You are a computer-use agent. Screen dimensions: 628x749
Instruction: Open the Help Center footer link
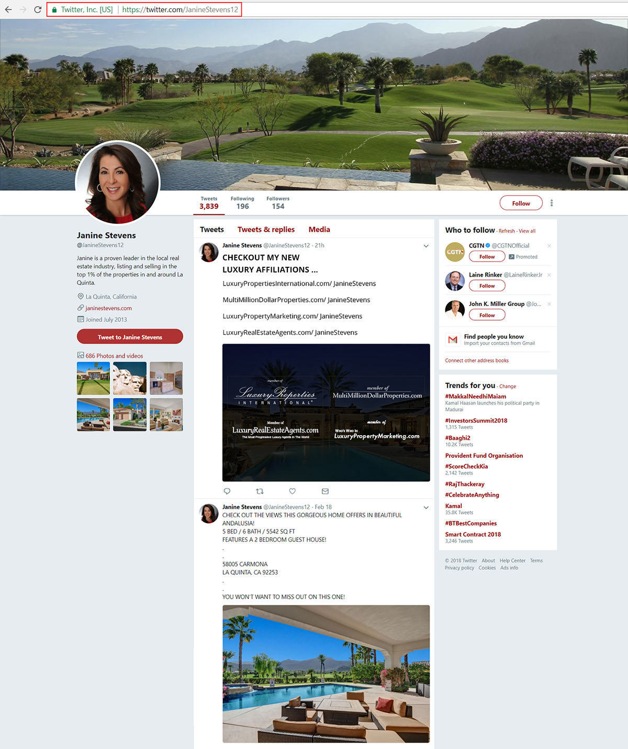[512, 561]
